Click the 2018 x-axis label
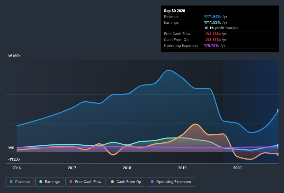This screenshot has width=284, height=193. 127,168
